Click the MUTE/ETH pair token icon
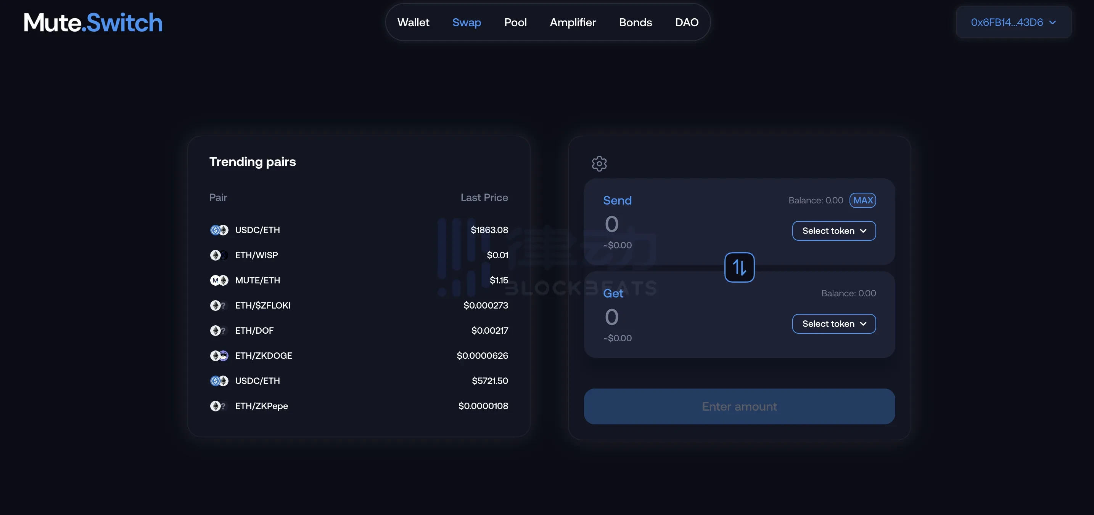The width and height of the screenshot is (1094, 515). [219, 280]
